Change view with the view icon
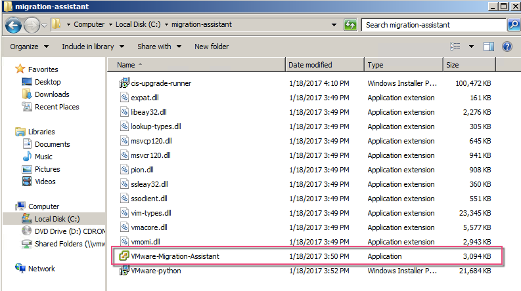 [x=455, y=47]
